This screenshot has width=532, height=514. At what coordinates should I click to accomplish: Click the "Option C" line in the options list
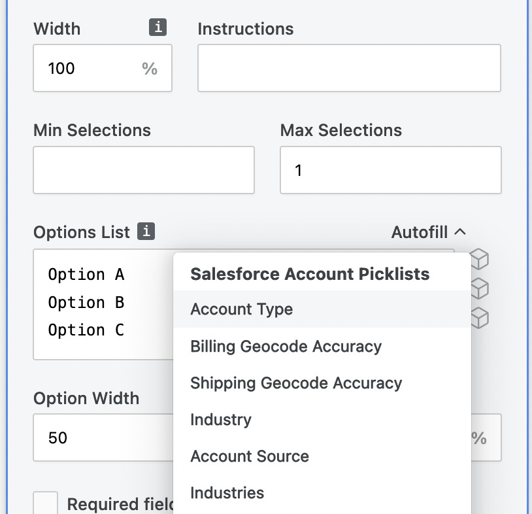(x=86, y=330)
